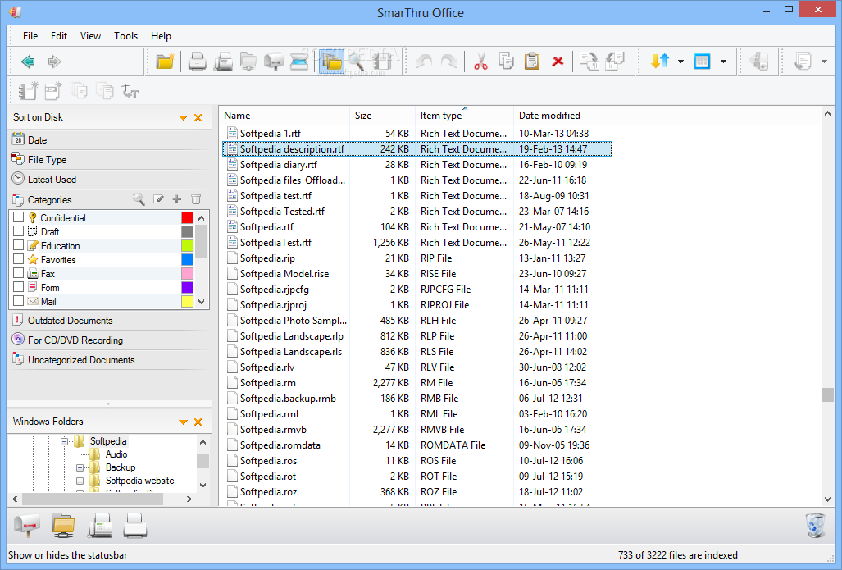Go back with the green arrow
Viewport: 842px width, 570px height.
coord(28,62)
